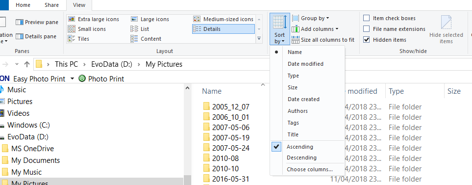The width and height of the screenshot is (472, 185).
Task: Select Windows (C:) drive
Action: coord(28,125)
